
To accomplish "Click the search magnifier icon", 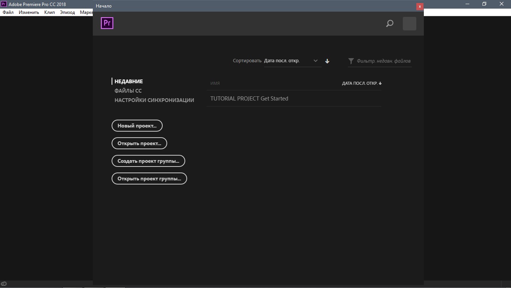I will pos(390,24).
